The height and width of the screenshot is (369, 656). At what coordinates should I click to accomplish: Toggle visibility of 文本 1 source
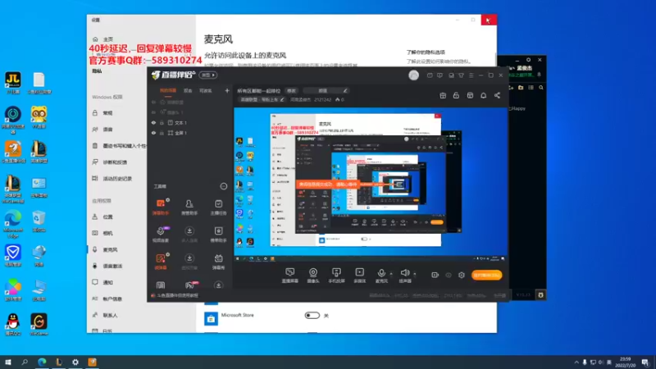tap(153, 122)
